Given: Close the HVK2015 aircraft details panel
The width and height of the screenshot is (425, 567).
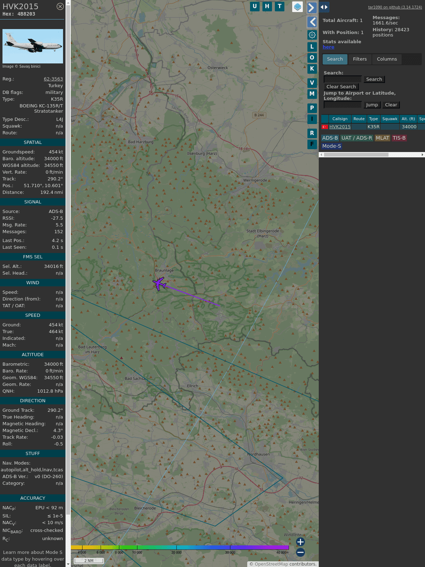Looking at the screenshot, I should pyautogui.click(x=60, y=6).
